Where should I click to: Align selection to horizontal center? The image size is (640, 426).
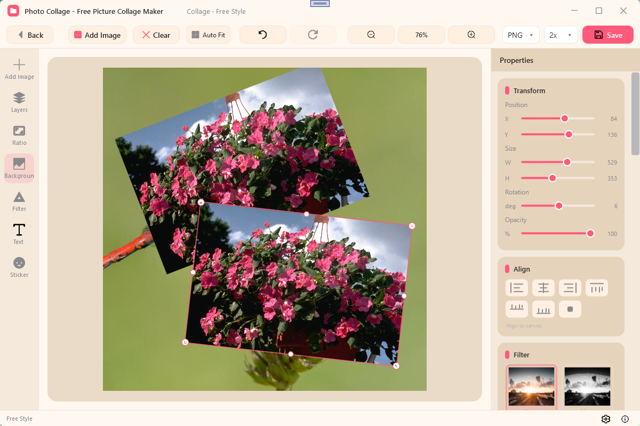[x=543, y=288]
